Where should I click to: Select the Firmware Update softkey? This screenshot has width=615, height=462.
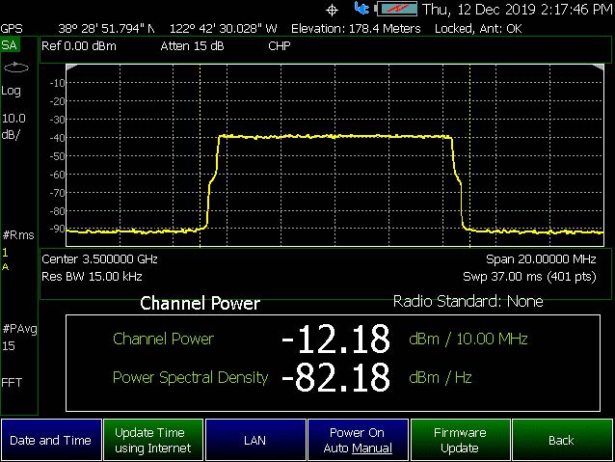click(460, 441)
